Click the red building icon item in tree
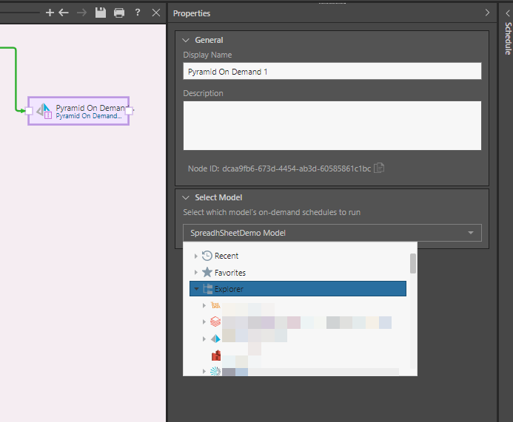513x422 pixels. 216,355
